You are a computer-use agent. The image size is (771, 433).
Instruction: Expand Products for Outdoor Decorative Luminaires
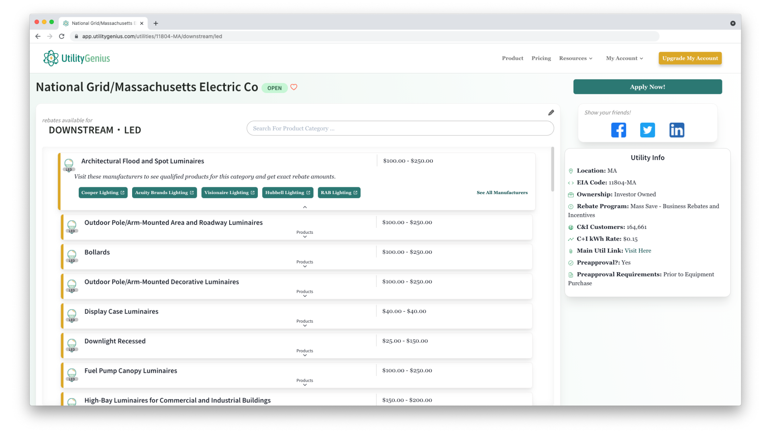pyautogui.click(x=305, y=293)
